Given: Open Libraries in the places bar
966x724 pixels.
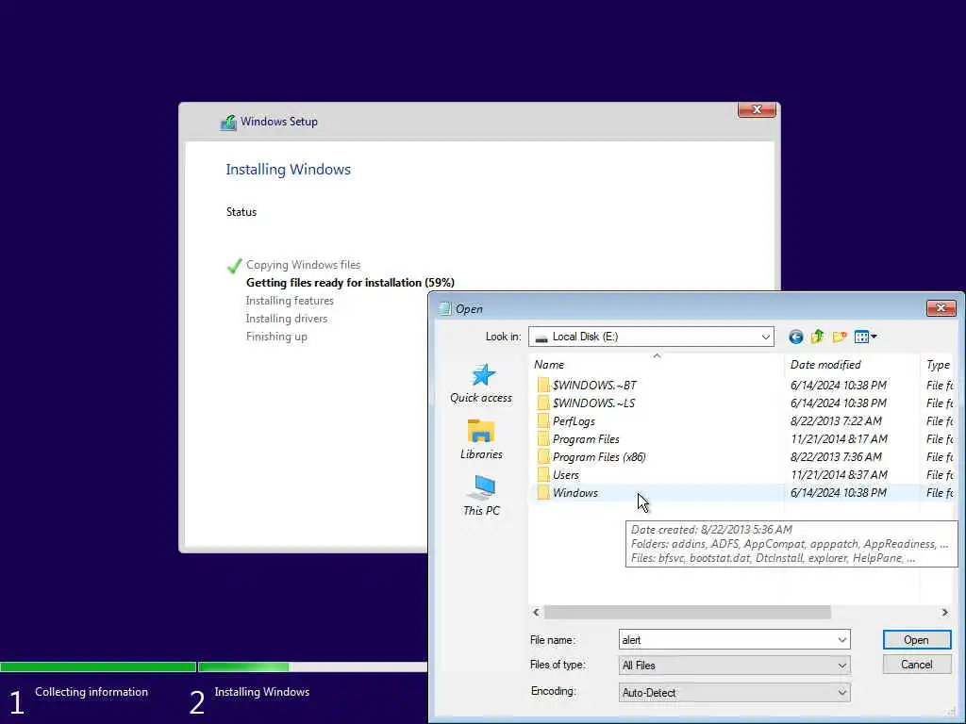Looking at the screenshot, I should (x=481, y=439).
